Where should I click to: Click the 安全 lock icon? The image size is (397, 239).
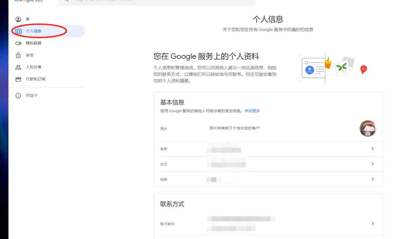(x=18, y=55)
